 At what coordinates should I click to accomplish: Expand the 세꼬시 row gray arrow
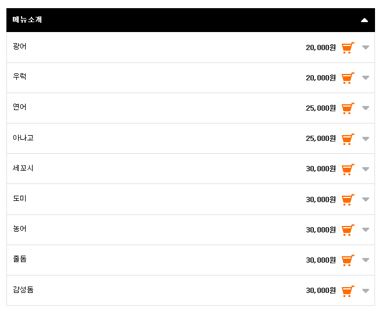366,169
